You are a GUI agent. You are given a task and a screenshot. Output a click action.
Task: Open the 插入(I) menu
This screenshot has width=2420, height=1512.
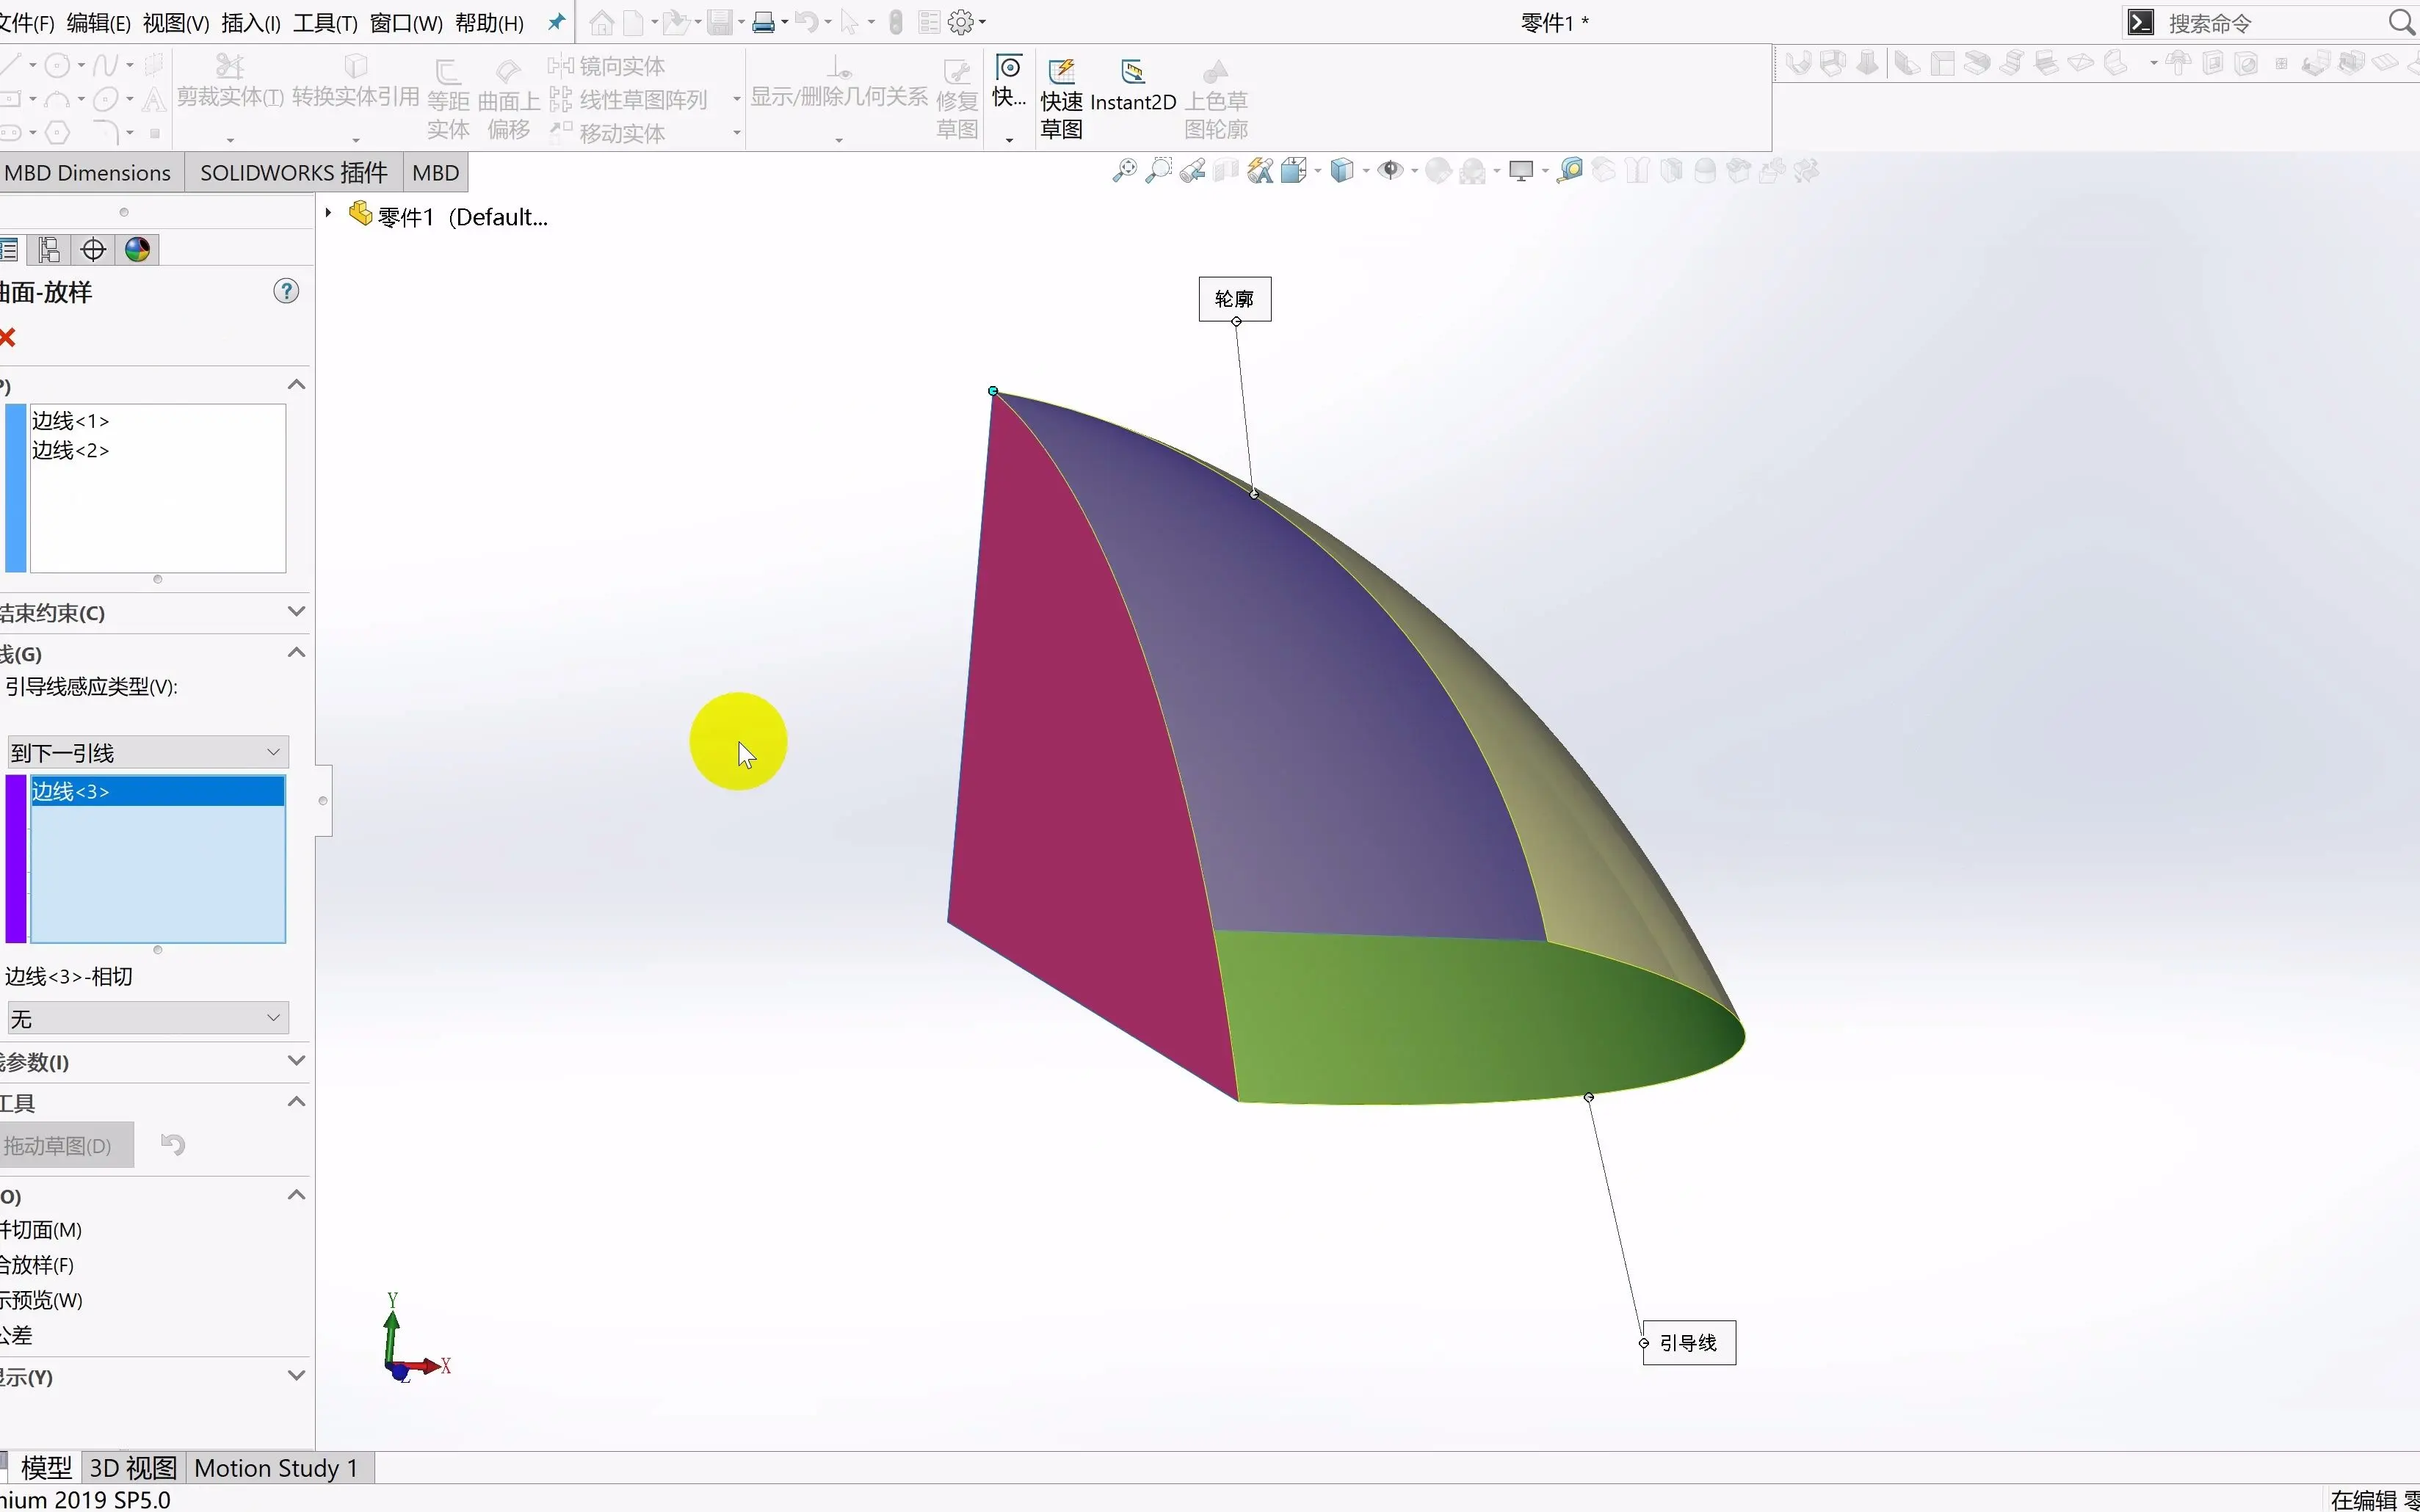point(251,23)
